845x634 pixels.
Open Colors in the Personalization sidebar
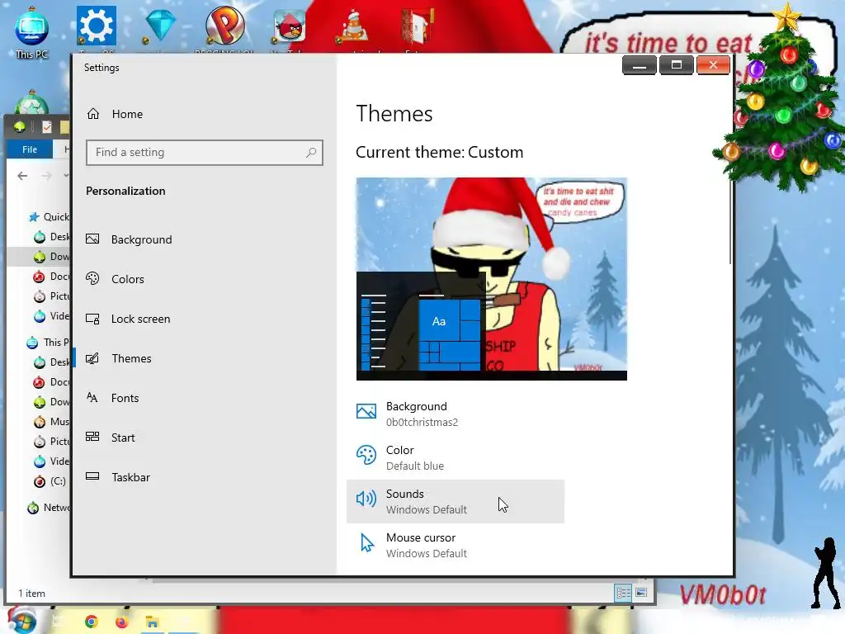[x=116, y=279]
